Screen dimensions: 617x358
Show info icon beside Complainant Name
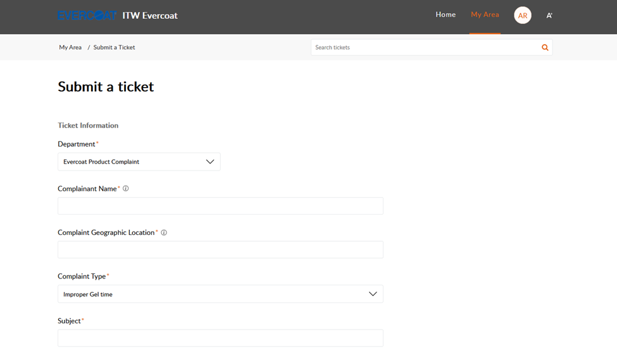pos(126,189)
